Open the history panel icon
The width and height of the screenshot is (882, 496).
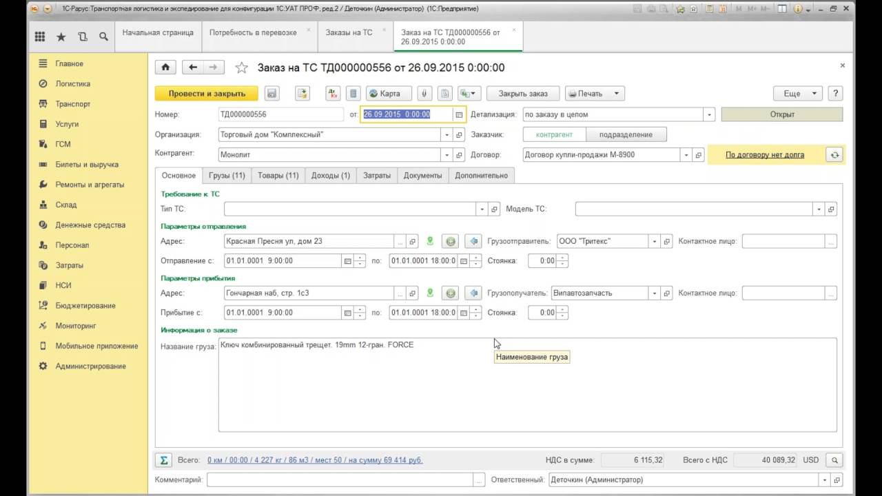83,37
